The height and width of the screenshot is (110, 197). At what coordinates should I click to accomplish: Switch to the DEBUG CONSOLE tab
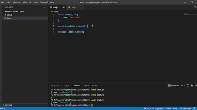[90, 86]
